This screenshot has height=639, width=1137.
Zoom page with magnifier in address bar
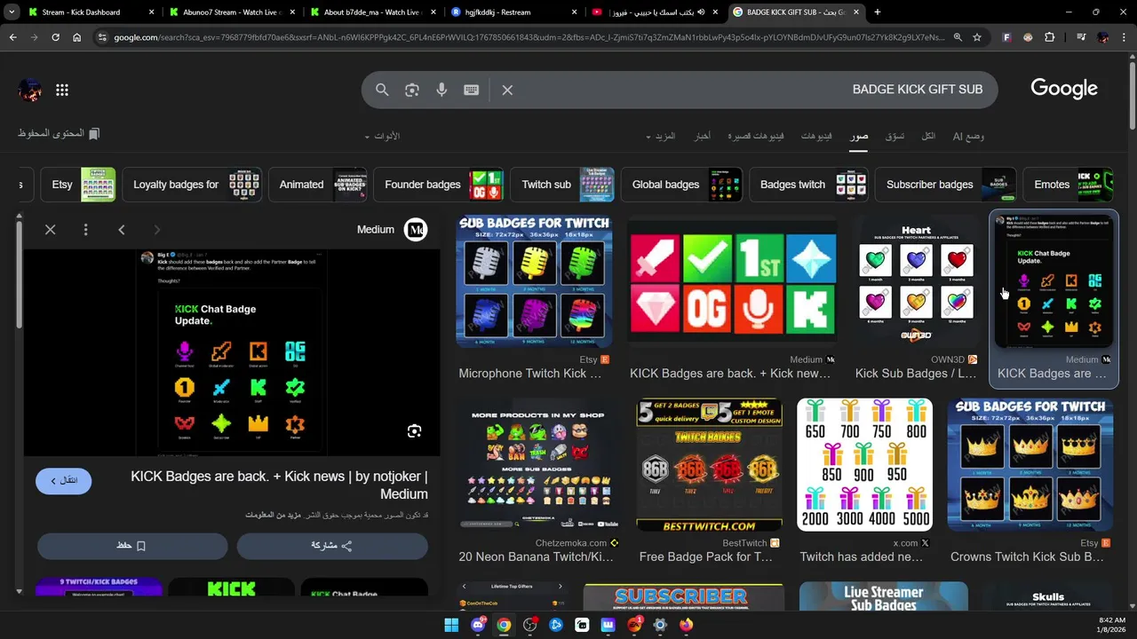958,37
